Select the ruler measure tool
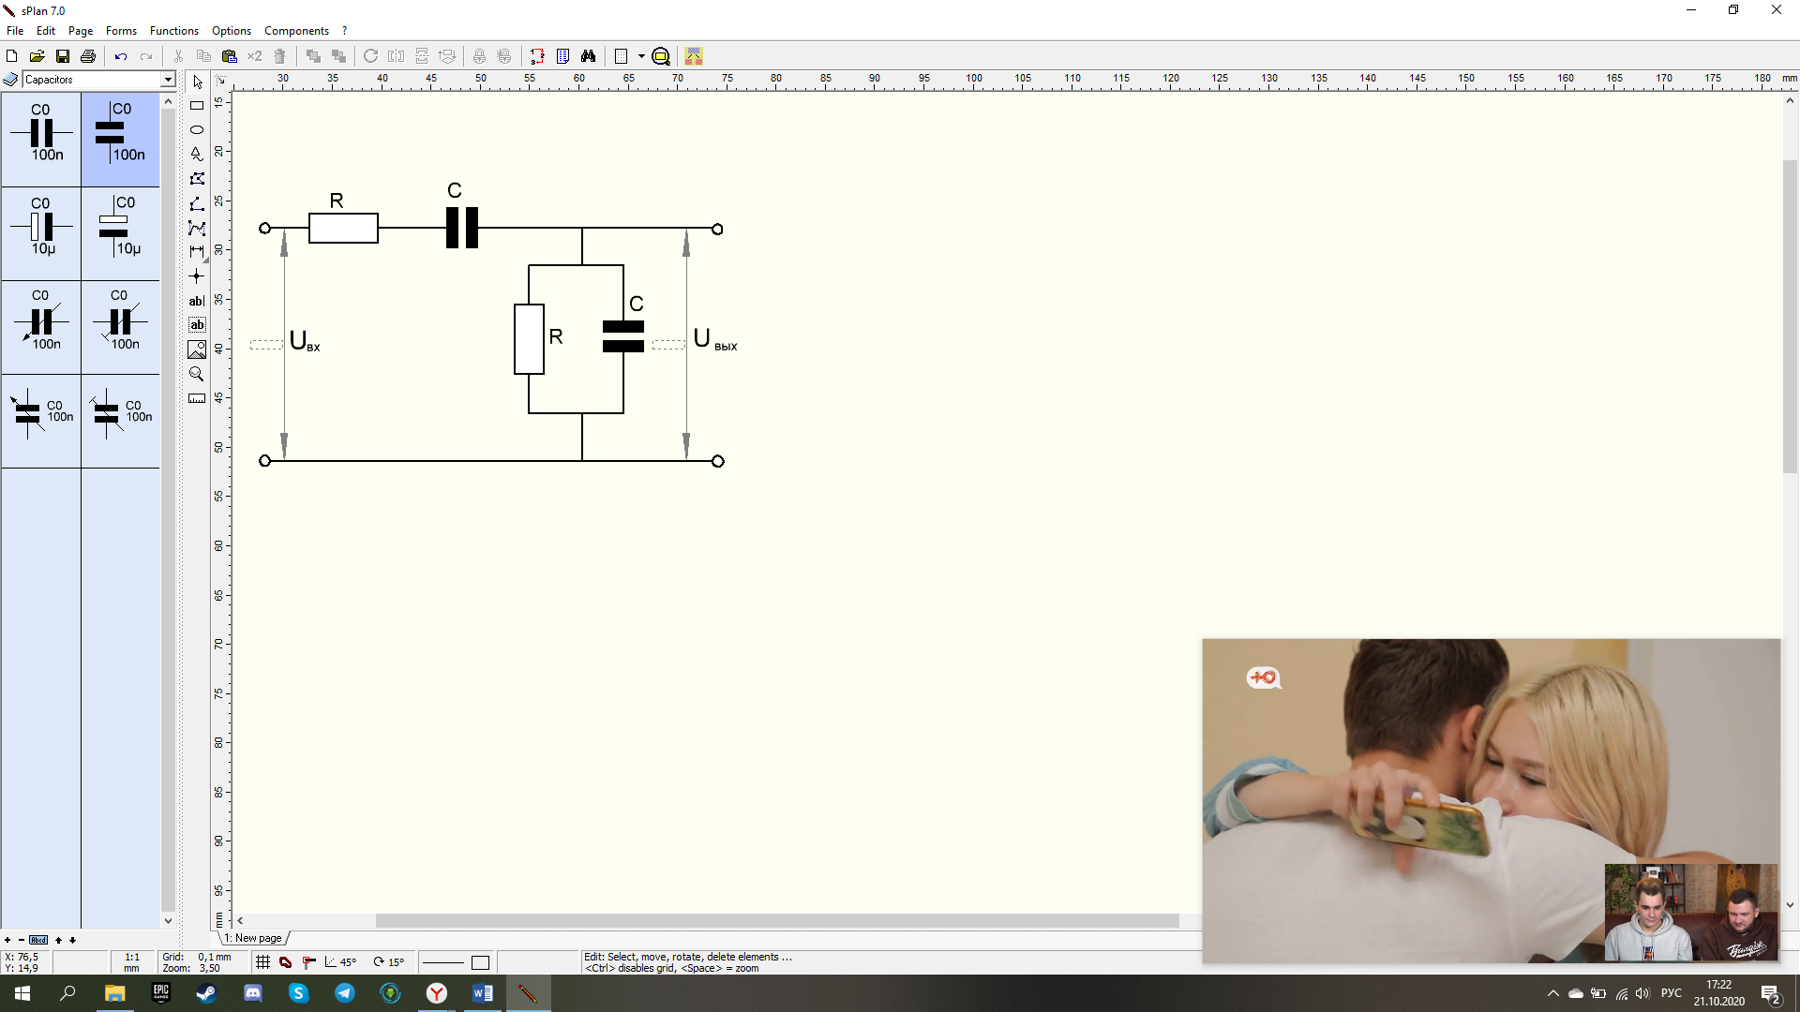Screen dimensions: 1800x1012 click(197, 398)
